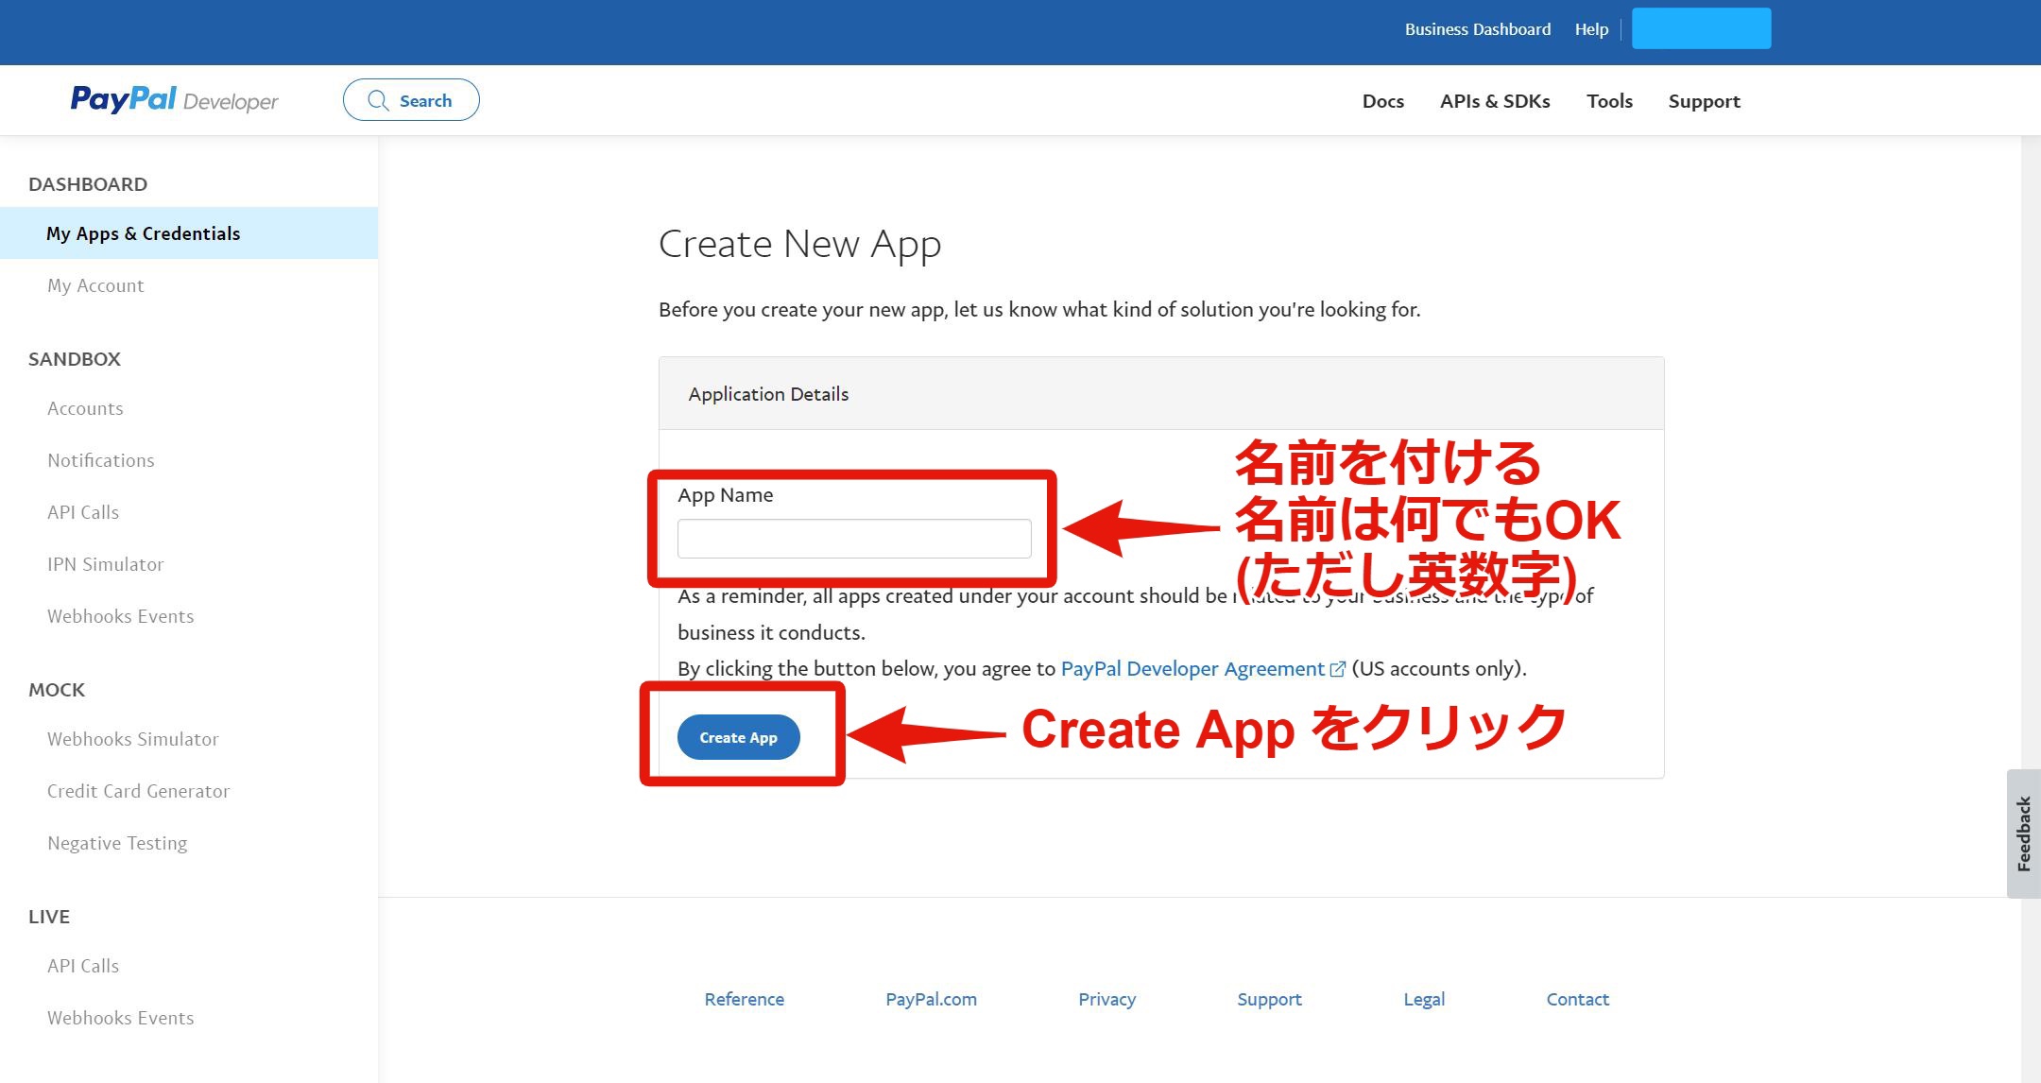Click the SANDBOX section heading
Image resolution: width=2041 pixels, height=1083 pixels.
point(75,359)
